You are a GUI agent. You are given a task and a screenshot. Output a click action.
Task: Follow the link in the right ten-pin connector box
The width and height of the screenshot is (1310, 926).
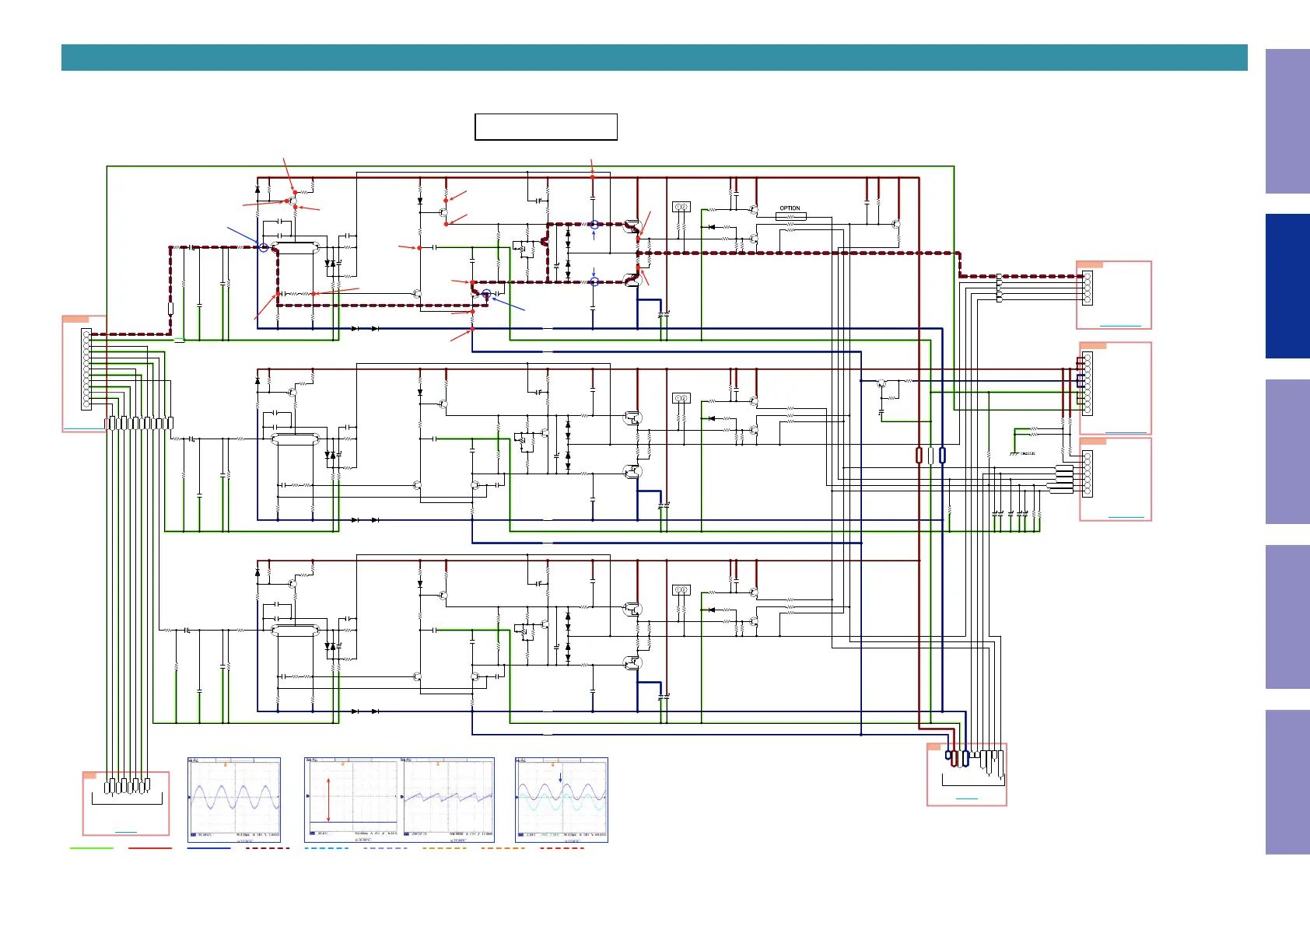pos(1126,432)
